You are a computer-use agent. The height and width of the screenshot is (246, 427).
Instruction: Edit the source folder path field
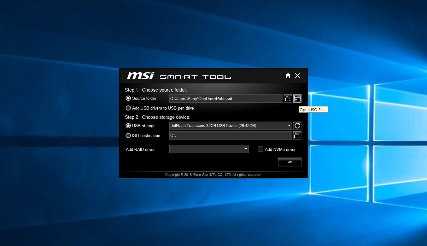(226, 99)
